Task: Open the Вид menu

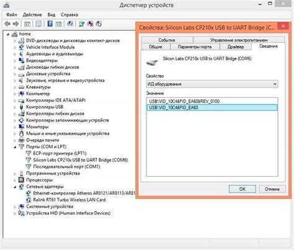Action: 51,15
